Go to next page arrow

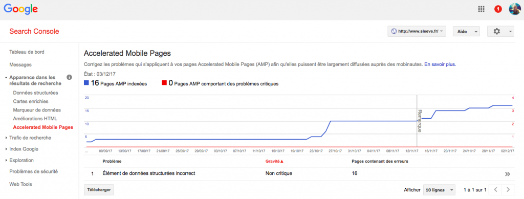(x=508, y=190)
